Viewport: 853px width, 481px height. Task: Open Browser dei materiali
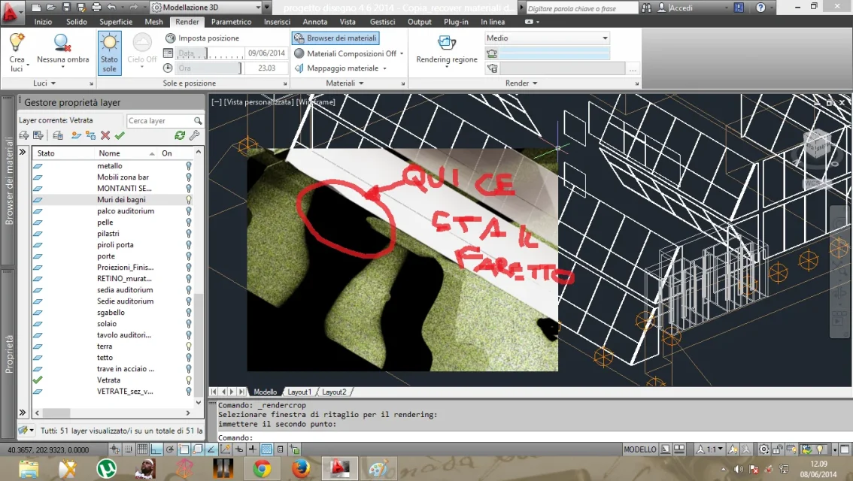tap(335, 38)
